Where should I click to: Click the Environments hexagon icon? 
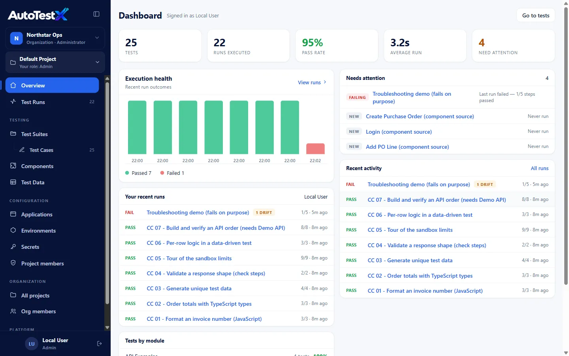click(x=13, y=230)
